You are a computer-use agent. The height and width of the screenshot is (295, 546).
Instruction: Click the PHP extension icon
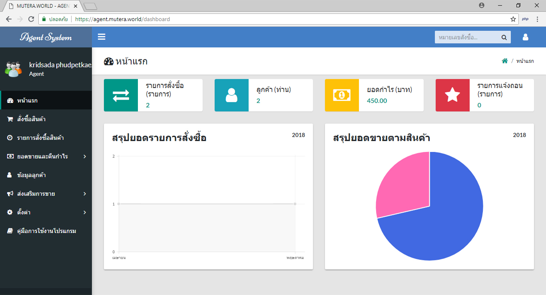[x=525, y=19]
